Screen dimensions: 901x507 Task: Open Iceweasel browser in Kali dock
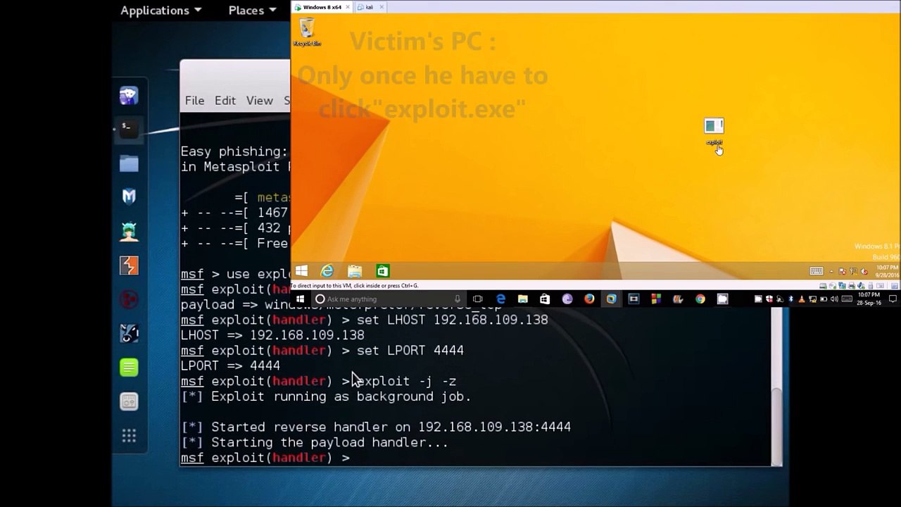129,95
